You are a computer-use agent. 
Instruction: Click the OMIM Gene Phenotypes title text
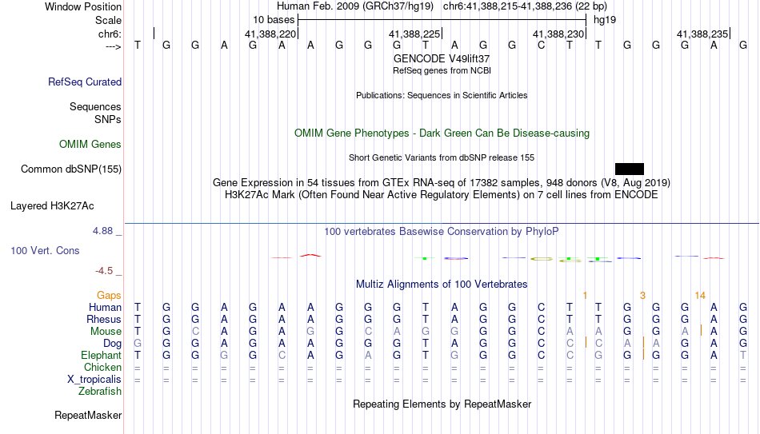[442, 133]
